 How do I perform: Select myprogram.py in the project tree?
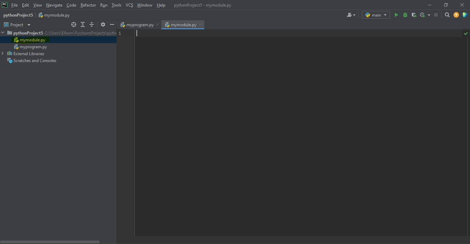pyautogui.click(x=33, y=47)
